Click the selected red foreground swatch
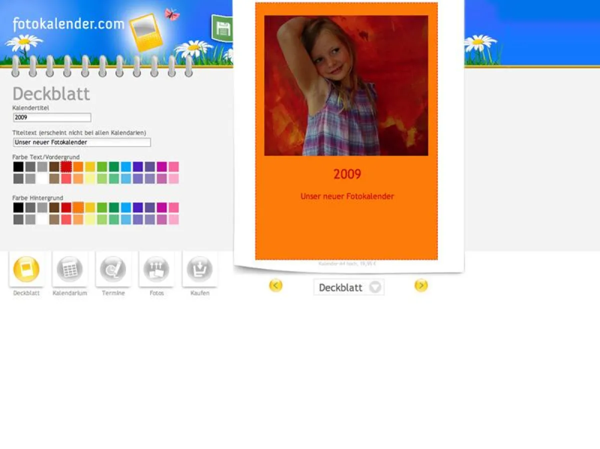This screenshot has width=600, height=449. [x=65, y=167]
